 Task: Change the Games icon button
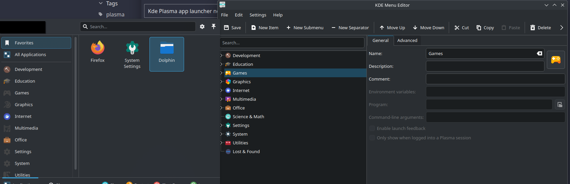click(556, 60)
